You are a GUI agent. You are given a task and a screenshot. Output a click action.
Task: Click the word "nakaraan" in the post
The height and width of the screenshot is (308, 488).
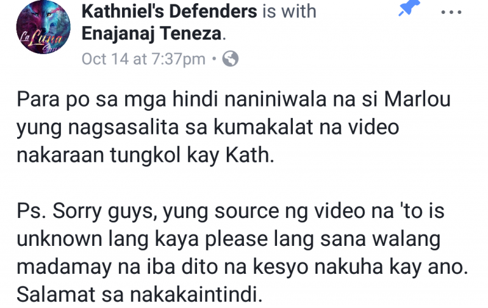tap(60, 155)
